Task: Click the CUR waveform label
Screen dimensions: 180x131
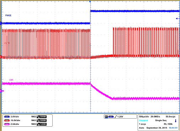Action: point(11,80)
